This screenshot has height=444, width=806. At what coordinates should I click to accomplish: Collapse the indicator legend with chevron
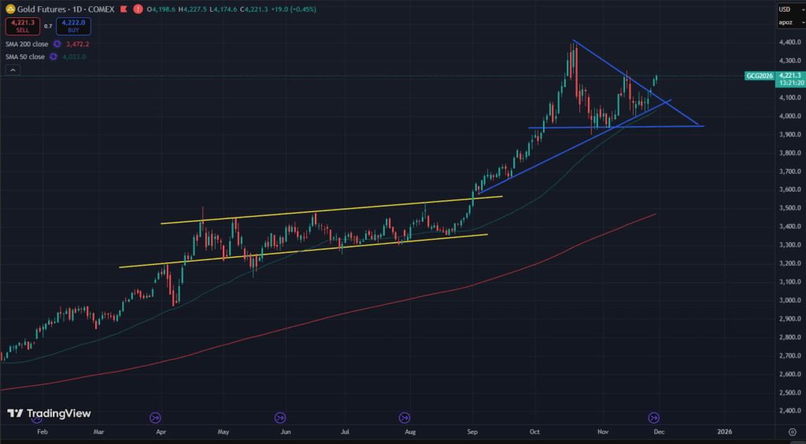[12, 71]
